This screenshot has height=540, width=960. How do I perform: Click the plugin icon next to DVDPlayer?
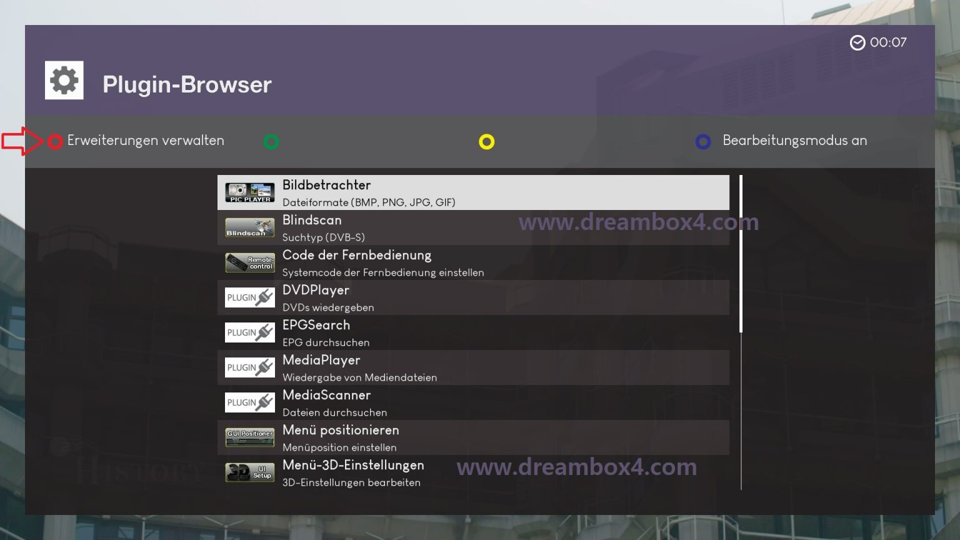(250, 297)
